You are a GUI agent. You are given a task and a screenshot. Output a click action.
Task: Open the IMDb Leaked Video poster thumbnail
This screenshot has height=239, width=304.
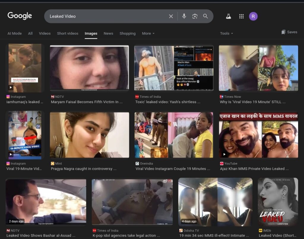point(278,202)
